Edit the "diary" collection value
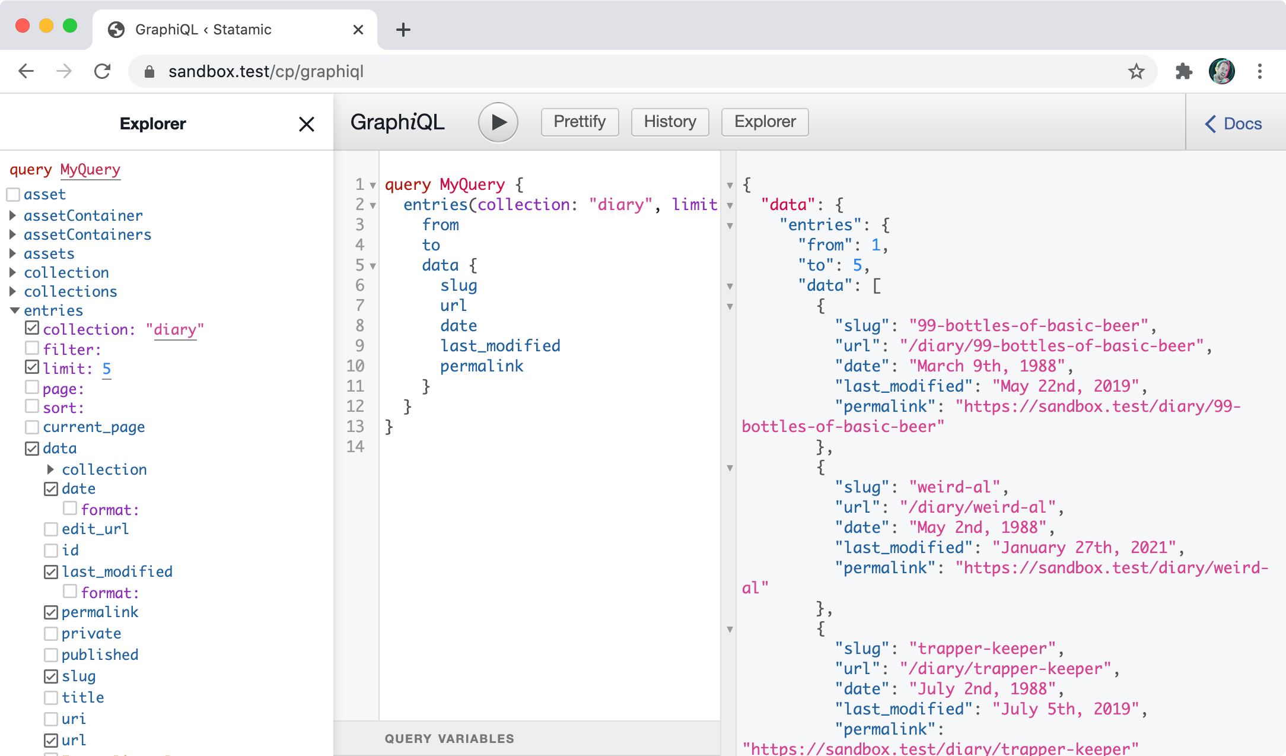This screenshot has height=756, width=1286. [x=175, y=329]
